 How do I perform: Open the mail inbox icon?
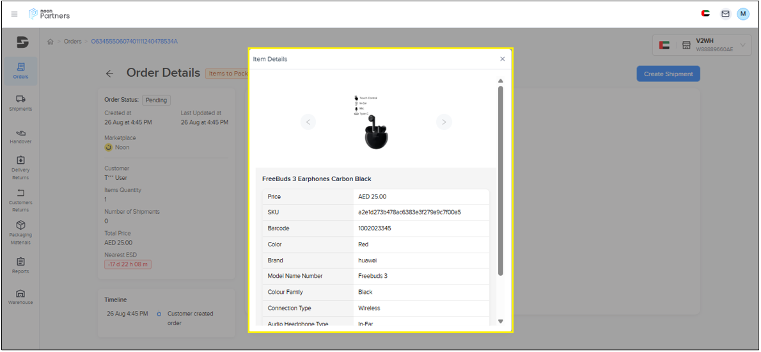point(725,13)
